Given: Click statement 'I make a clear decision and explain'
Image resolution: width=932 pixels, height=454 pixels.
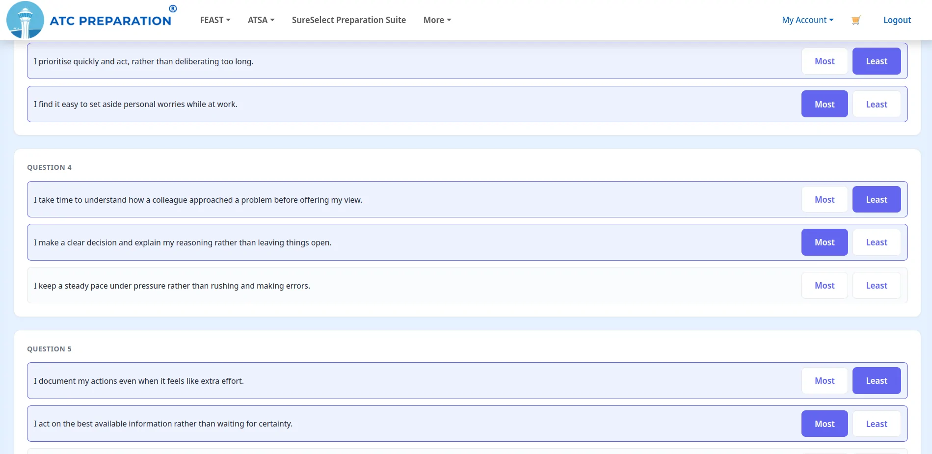Looking at the screenshot, I should 183,242.
